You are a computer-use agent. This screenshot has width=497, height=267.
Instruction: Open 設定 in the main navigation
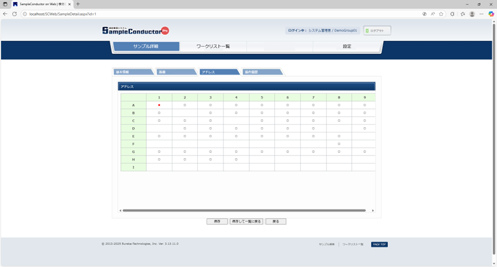point(347,46)
